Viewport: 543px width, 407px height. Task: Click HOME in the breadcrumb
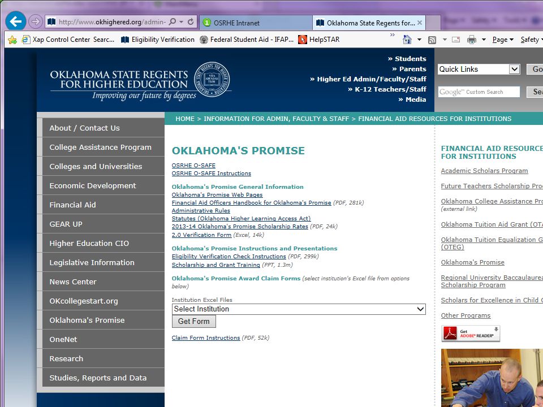click(x=185, y=119)
